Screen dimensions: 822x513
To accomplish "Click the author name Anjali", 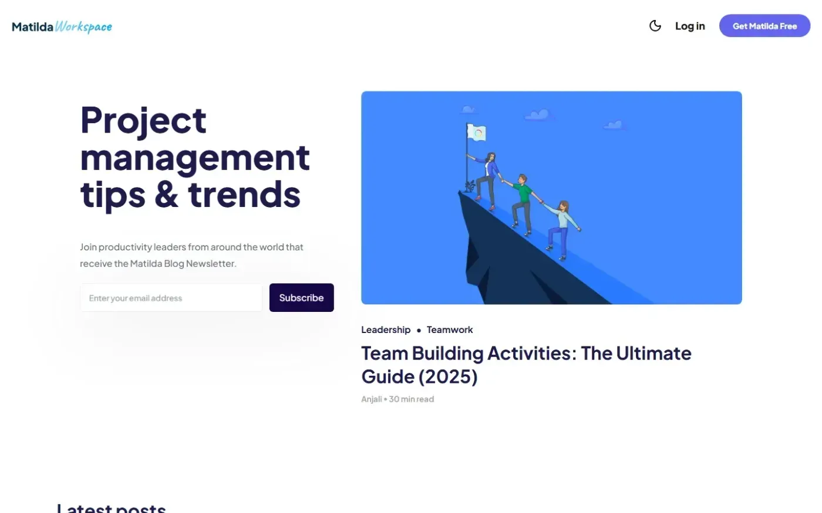I will tap(372, 399).
